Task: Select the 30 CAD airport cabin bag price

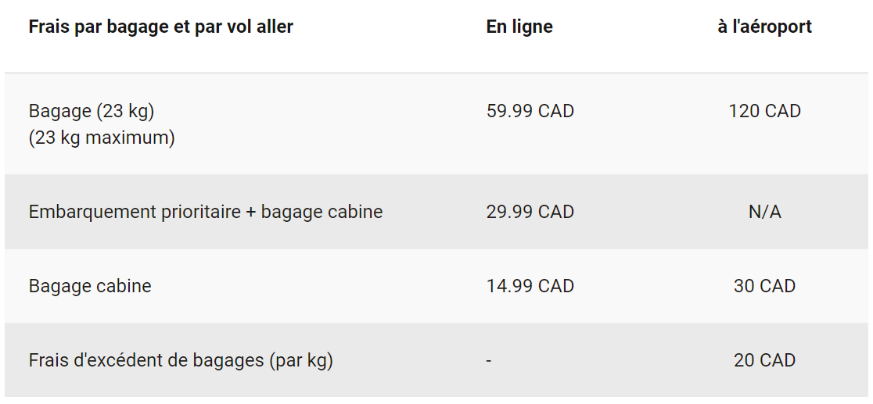Action: tap(764, 286)
